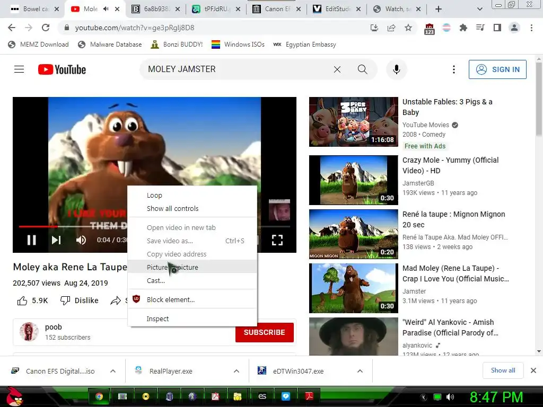
Task: Skip to next video in player
Action: (x=56, y=240)
